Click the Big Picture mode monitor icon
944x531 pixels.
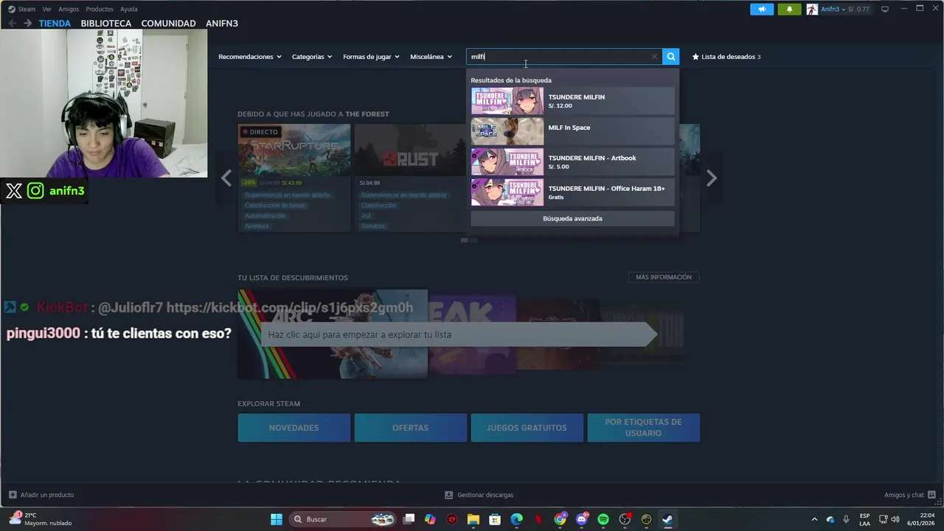tap(885, 9)
